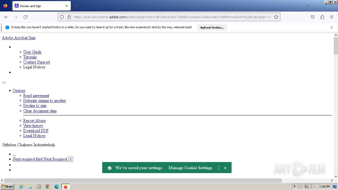
Task: Open the tracking protection shield icon
Action: coord(62,17)
